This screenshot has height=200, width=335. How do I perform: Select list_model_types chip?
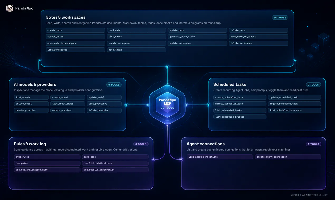click(x=68, y=104)
